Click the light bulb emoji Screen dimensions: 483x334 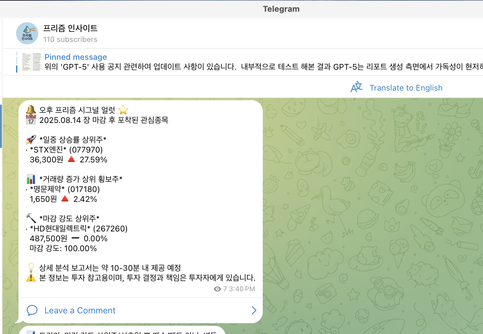(31, 268)
